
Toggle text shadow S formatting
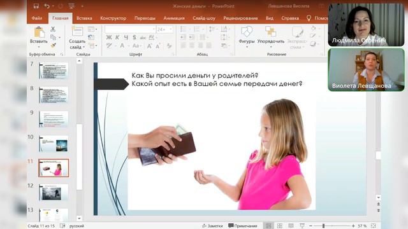(135, 38)
